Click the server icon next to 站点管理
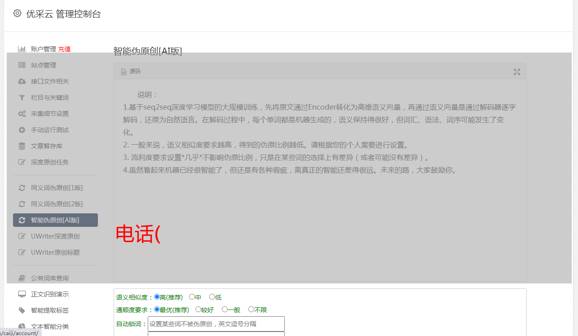Viewport: 578px width, 336px height. 22,65
